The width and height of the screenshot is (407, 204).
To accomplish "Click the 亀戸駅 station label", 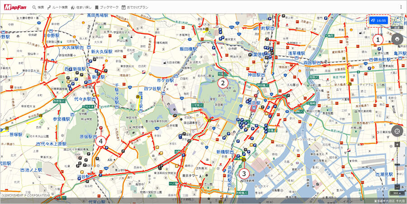I will (x=400, y=53).
